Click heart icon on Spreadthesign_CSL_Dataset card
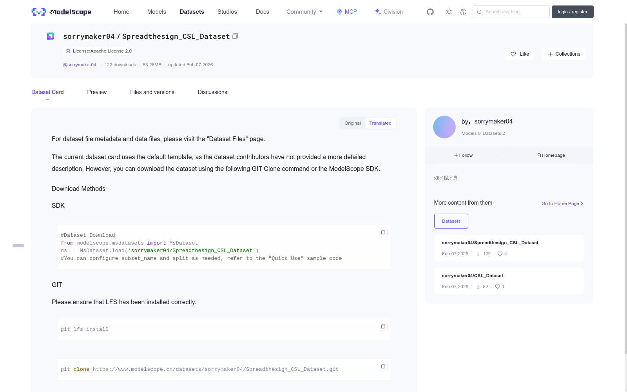627x392 pixels. coord(500,254)
